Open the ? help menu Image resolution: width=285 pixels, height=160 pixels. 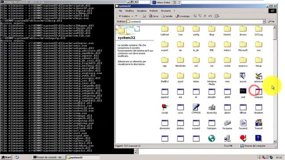pyautogui.click(x=174, y=11)
